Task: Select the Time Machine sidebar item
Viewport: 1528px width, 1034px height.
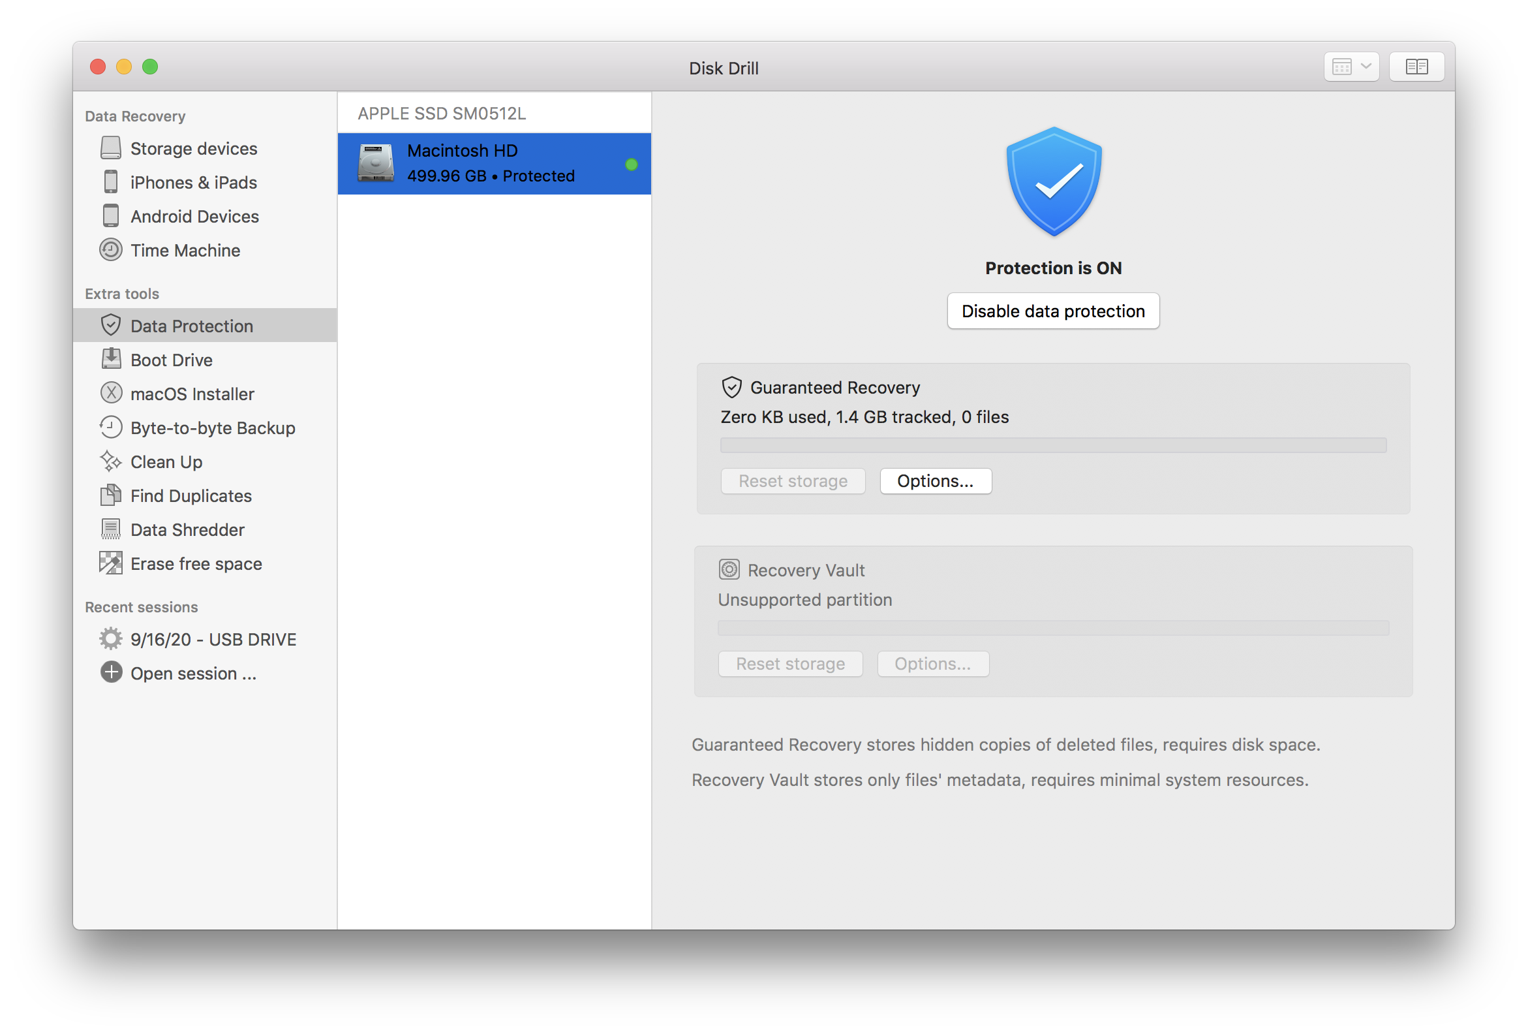Action: pyautogui.click(x=186, y=249)
